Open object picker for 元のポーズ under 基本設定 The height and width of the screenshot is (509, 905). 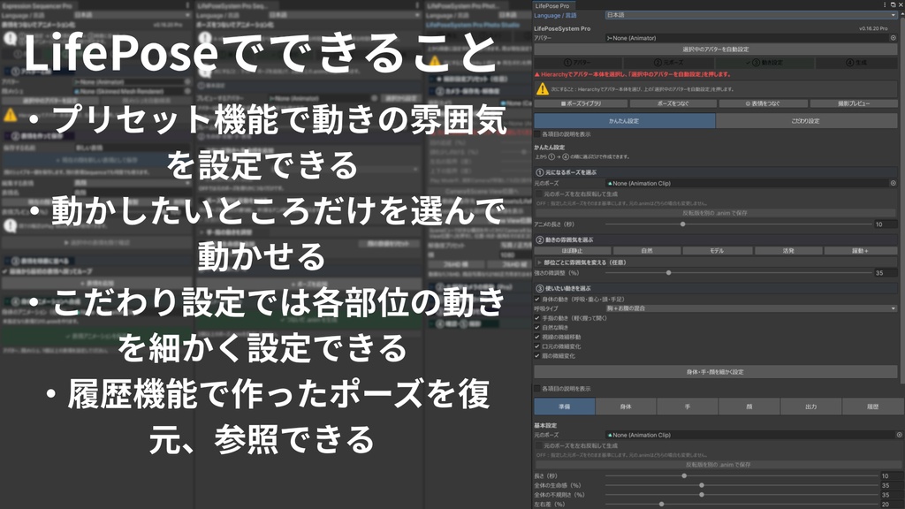tap(899, 435)
